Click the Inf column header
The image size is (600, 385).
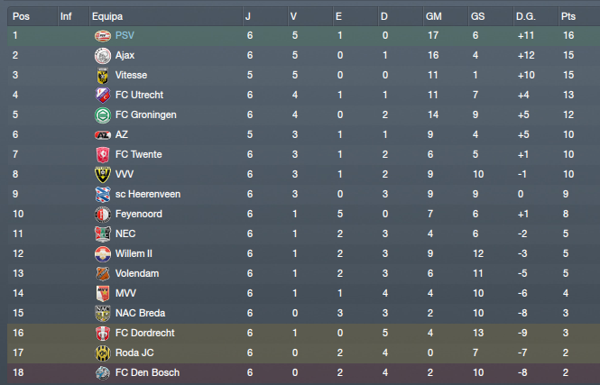click(x=66, y=16)
